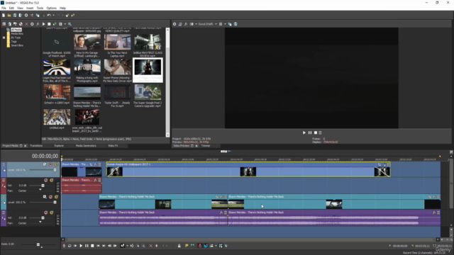Click the Search media magnifier icon
Screen dimensions: 454x255
click(70, 24)
